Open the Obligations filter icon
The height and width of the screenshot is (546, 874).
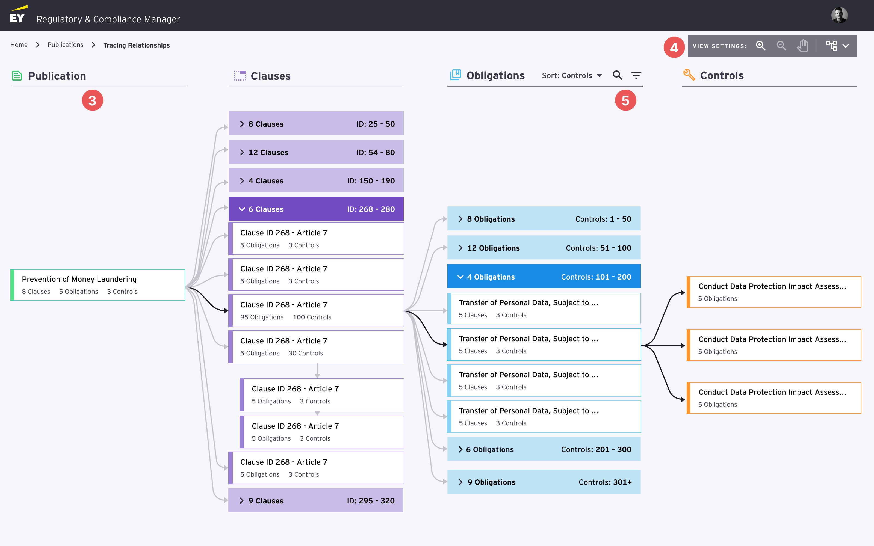636,75
